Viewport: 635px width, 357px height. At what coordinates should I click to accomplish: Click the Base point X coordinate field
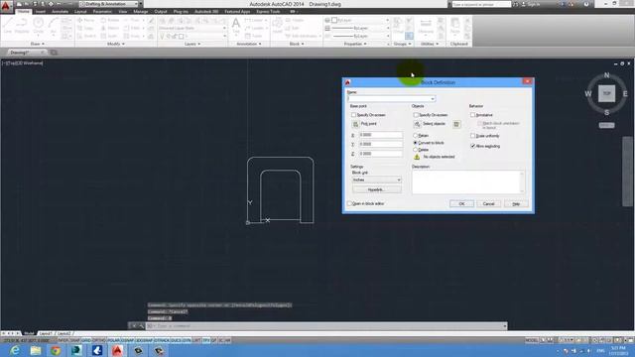click(x=381, y=135)
